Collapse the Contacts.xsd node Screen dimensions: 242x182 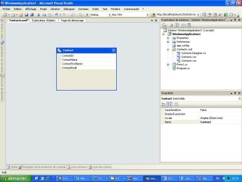pos(168,50)
